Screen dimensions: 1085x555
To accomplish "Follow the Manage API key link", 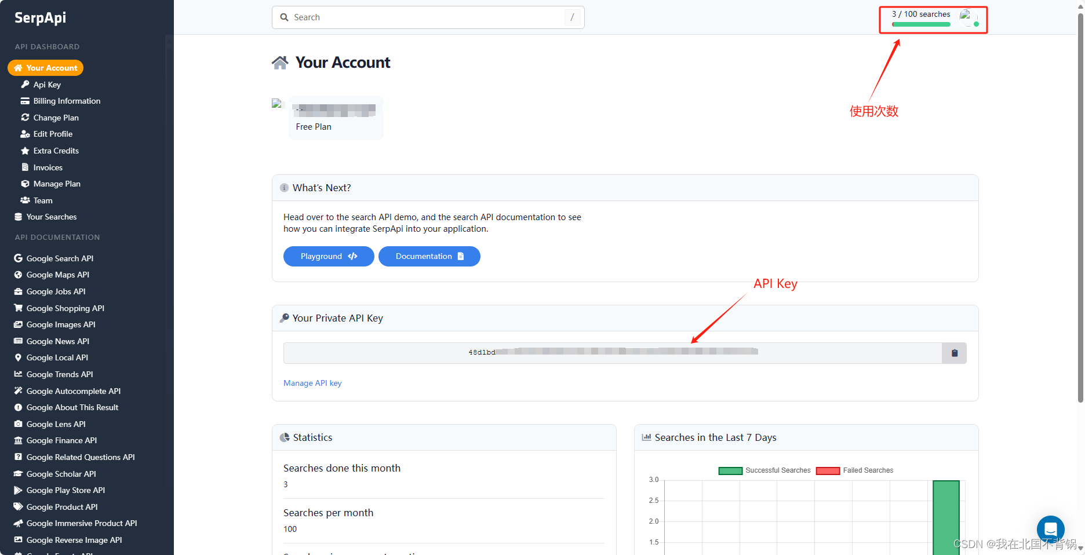I will coord(312,383).
